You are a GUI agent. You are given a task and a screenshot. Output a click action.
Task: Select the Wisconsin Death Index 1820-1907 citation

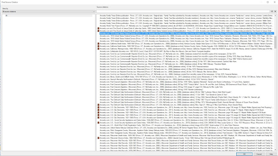click(x=186, y=135)
